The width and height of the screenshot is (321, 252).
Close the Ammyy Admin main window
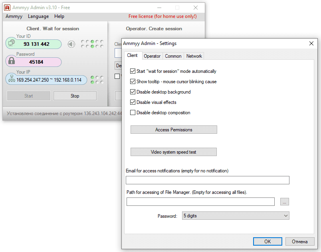tap(196, 8)
